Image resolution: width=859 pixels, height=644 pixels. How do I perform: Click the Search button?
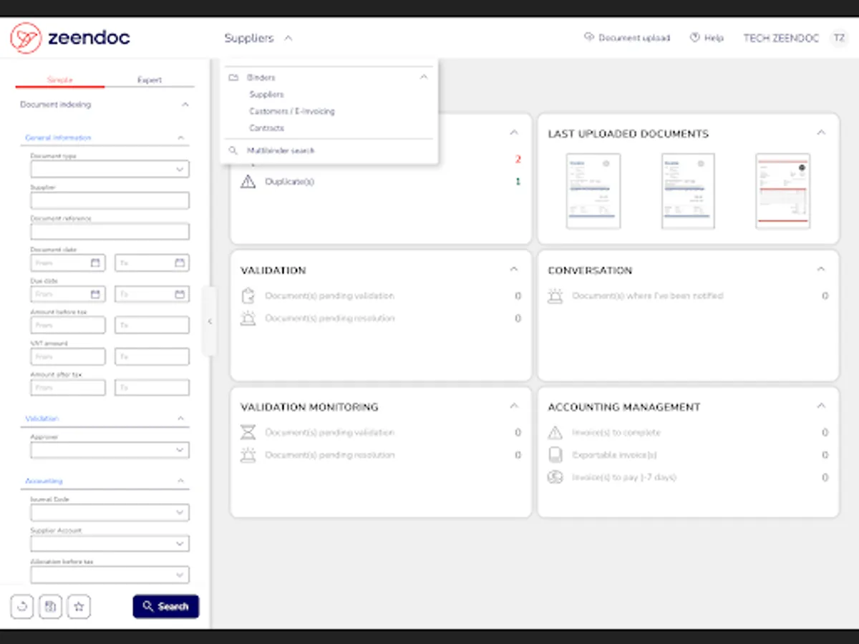tap(166, 606)
